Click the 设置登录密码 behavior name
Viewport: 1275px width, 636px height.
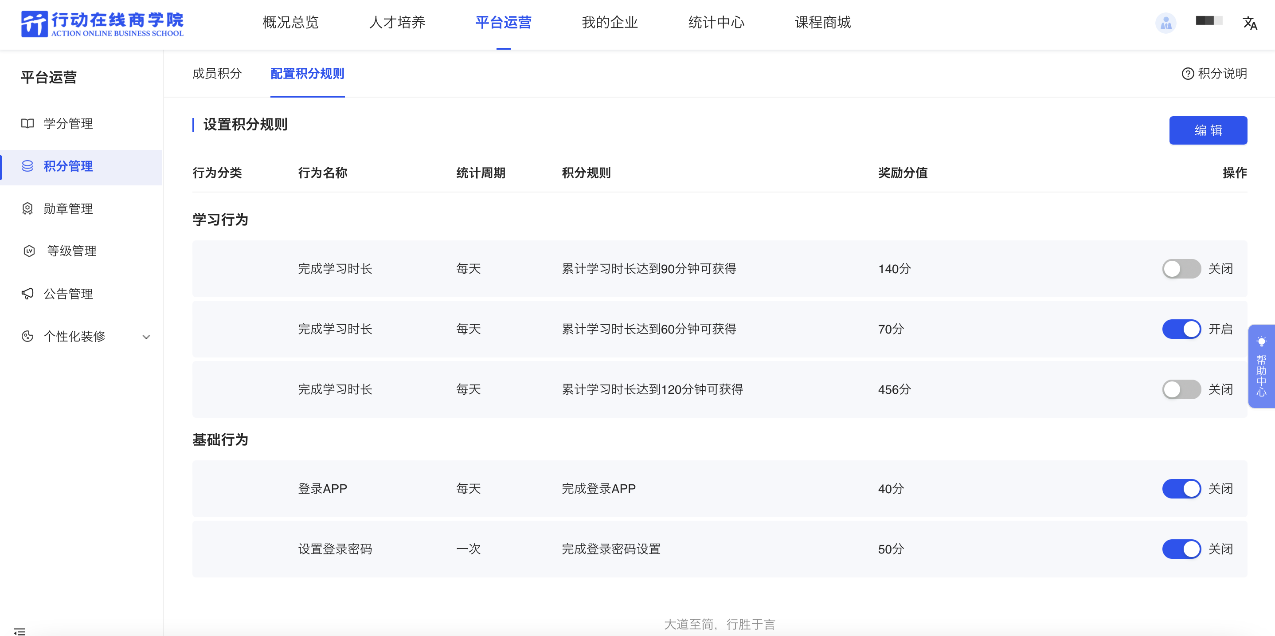coord(335,549)
